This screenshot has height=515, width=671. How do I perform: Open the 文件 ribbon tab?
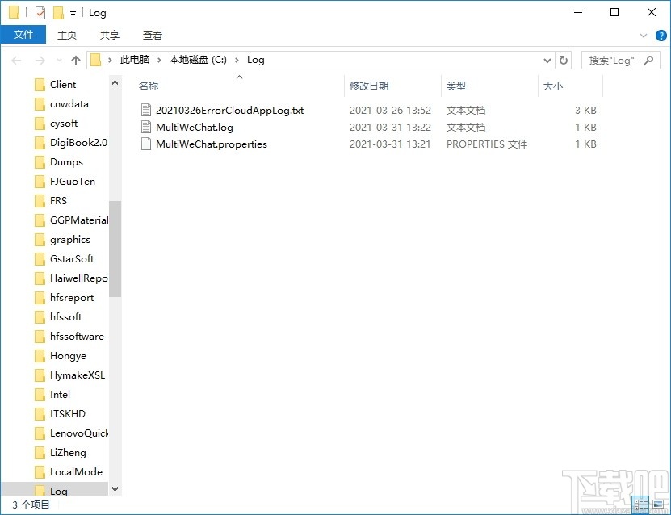[x=23, y=35]
